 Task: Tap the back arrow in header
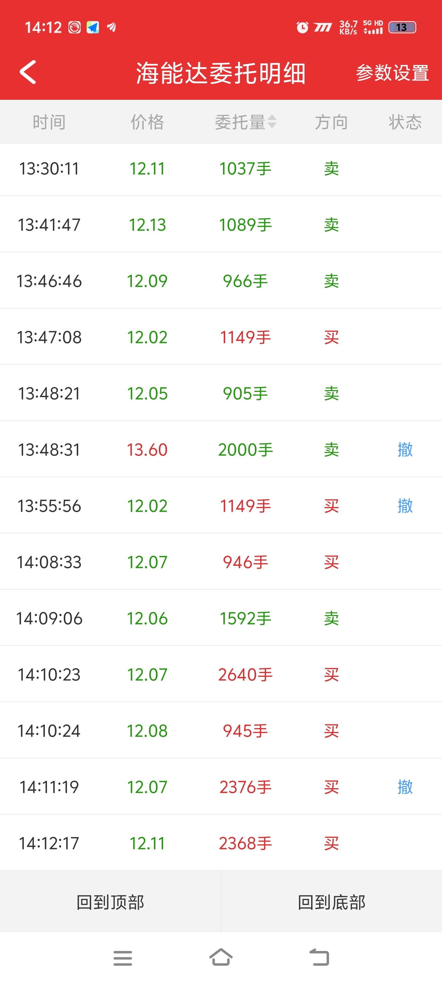(x=28, y=72)
